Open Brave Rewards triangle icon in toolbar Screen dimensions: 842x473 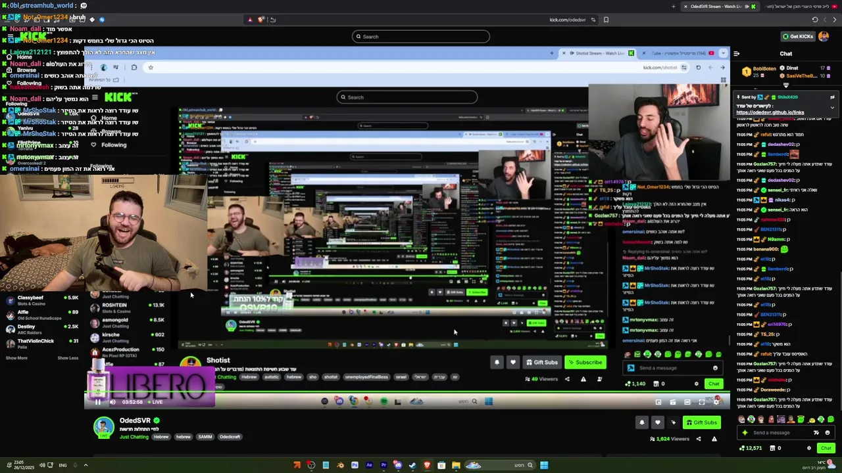coord(250,20)
